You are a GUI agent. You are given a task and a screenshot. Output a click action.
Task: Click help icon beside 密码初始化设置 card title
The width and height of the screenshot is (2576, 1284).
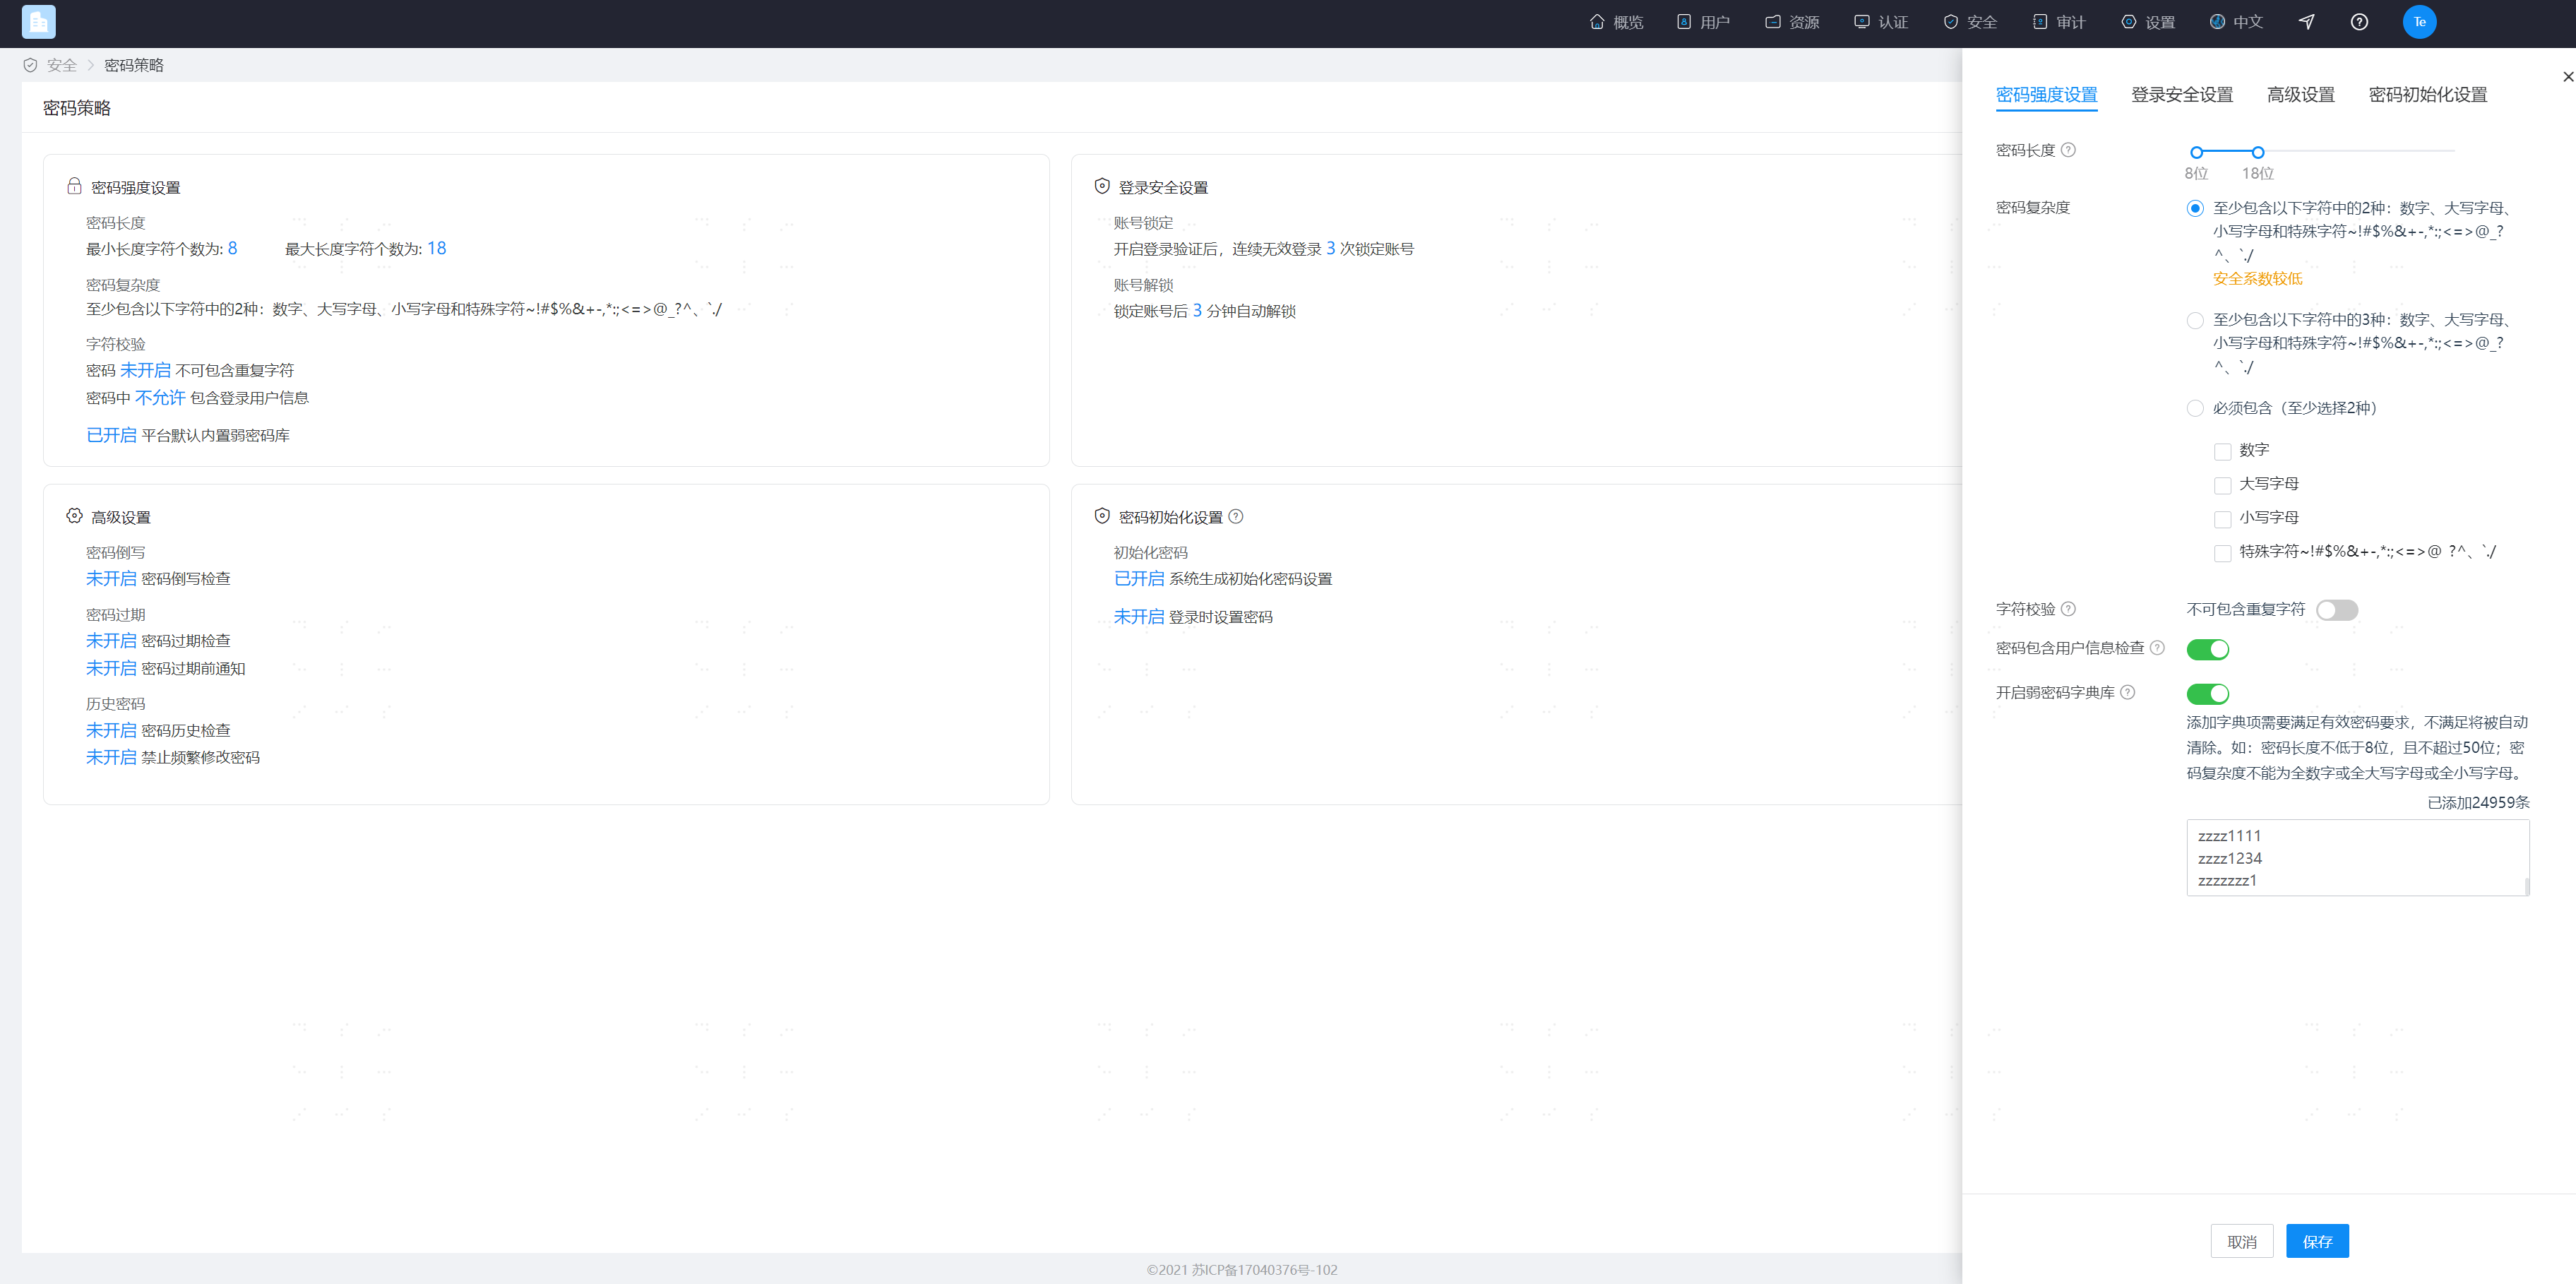click(x=1236, y=517)
